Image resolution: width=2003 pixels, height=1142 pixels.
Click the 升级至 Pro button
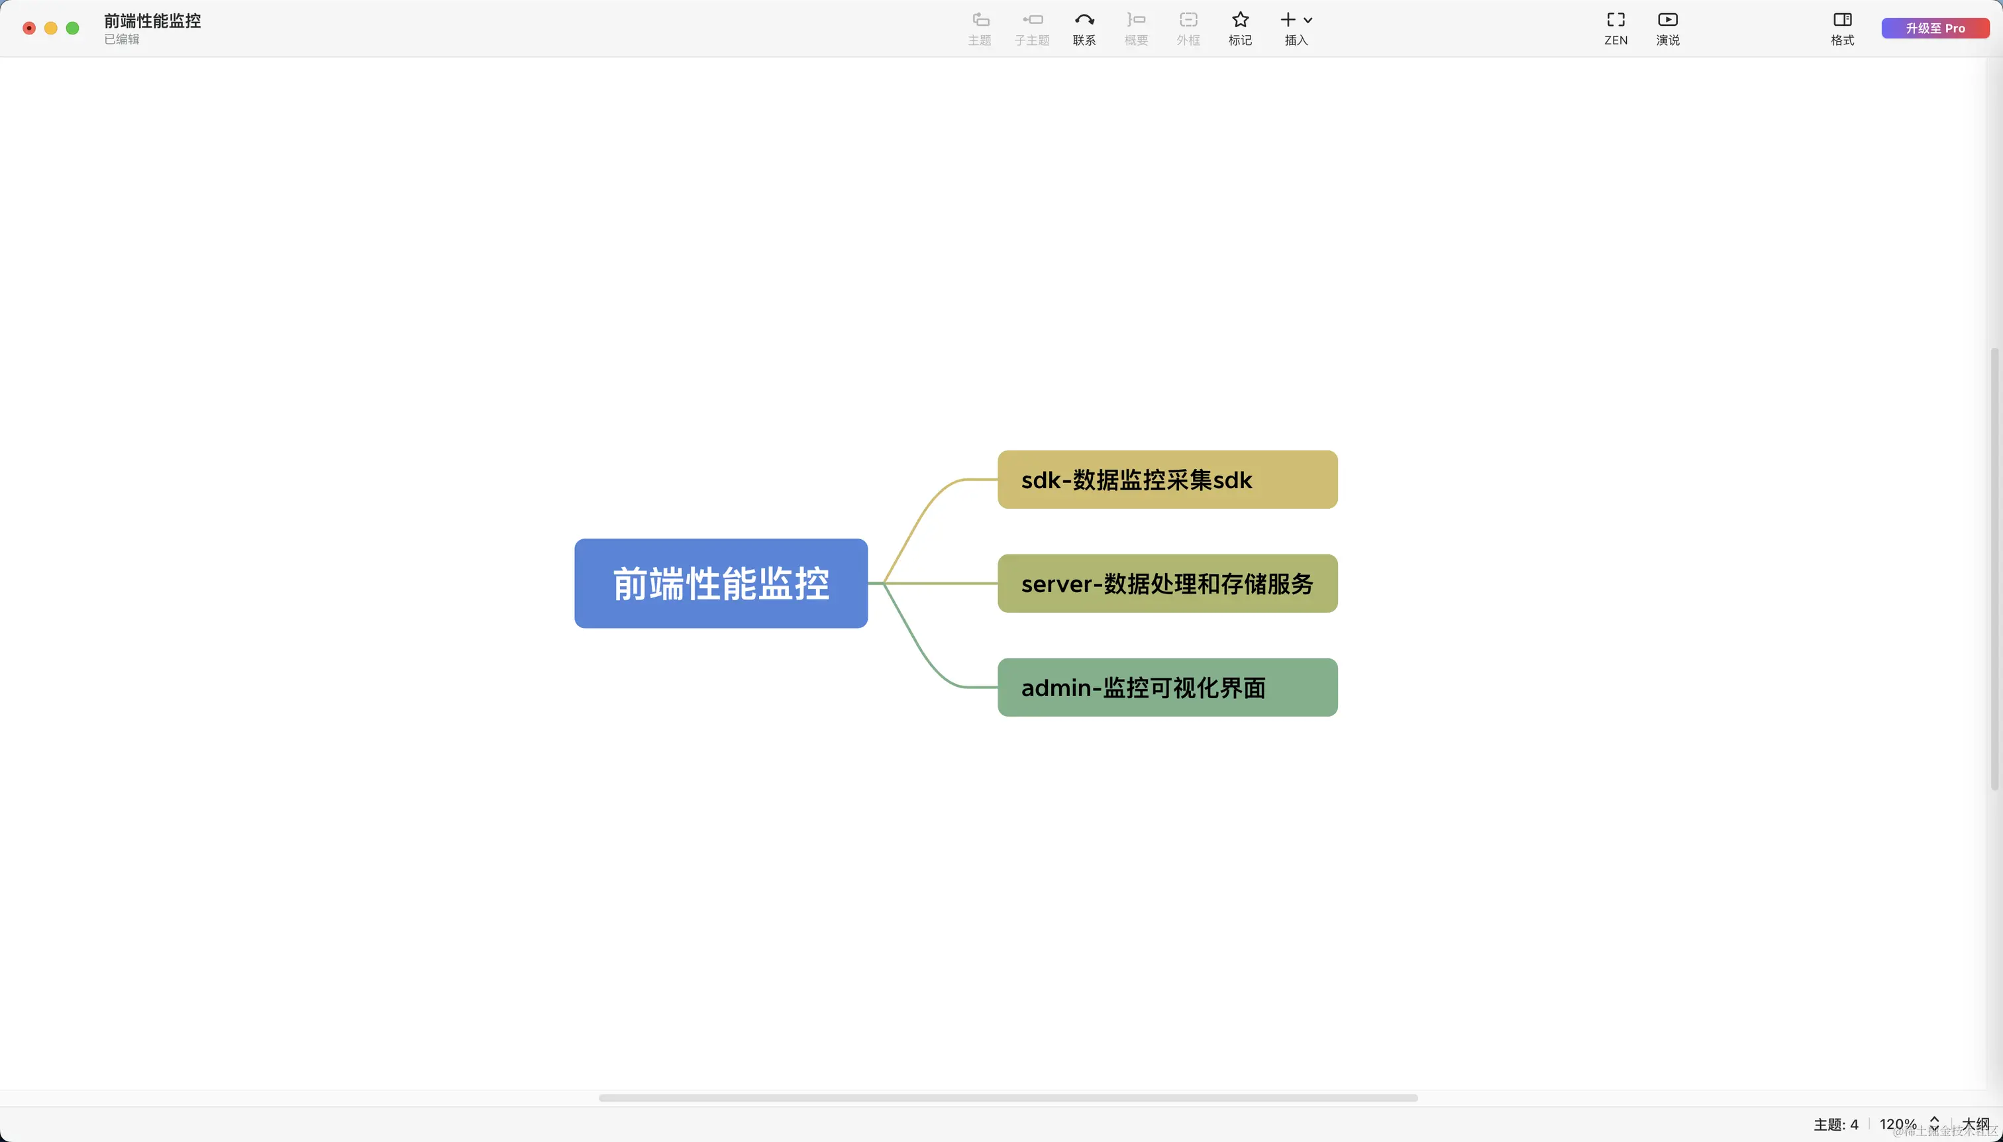point(1936,27)
